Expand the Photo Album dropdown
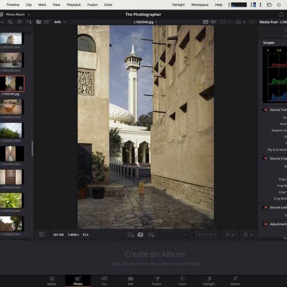The image size is (287, 287). [x=29, y=14]
